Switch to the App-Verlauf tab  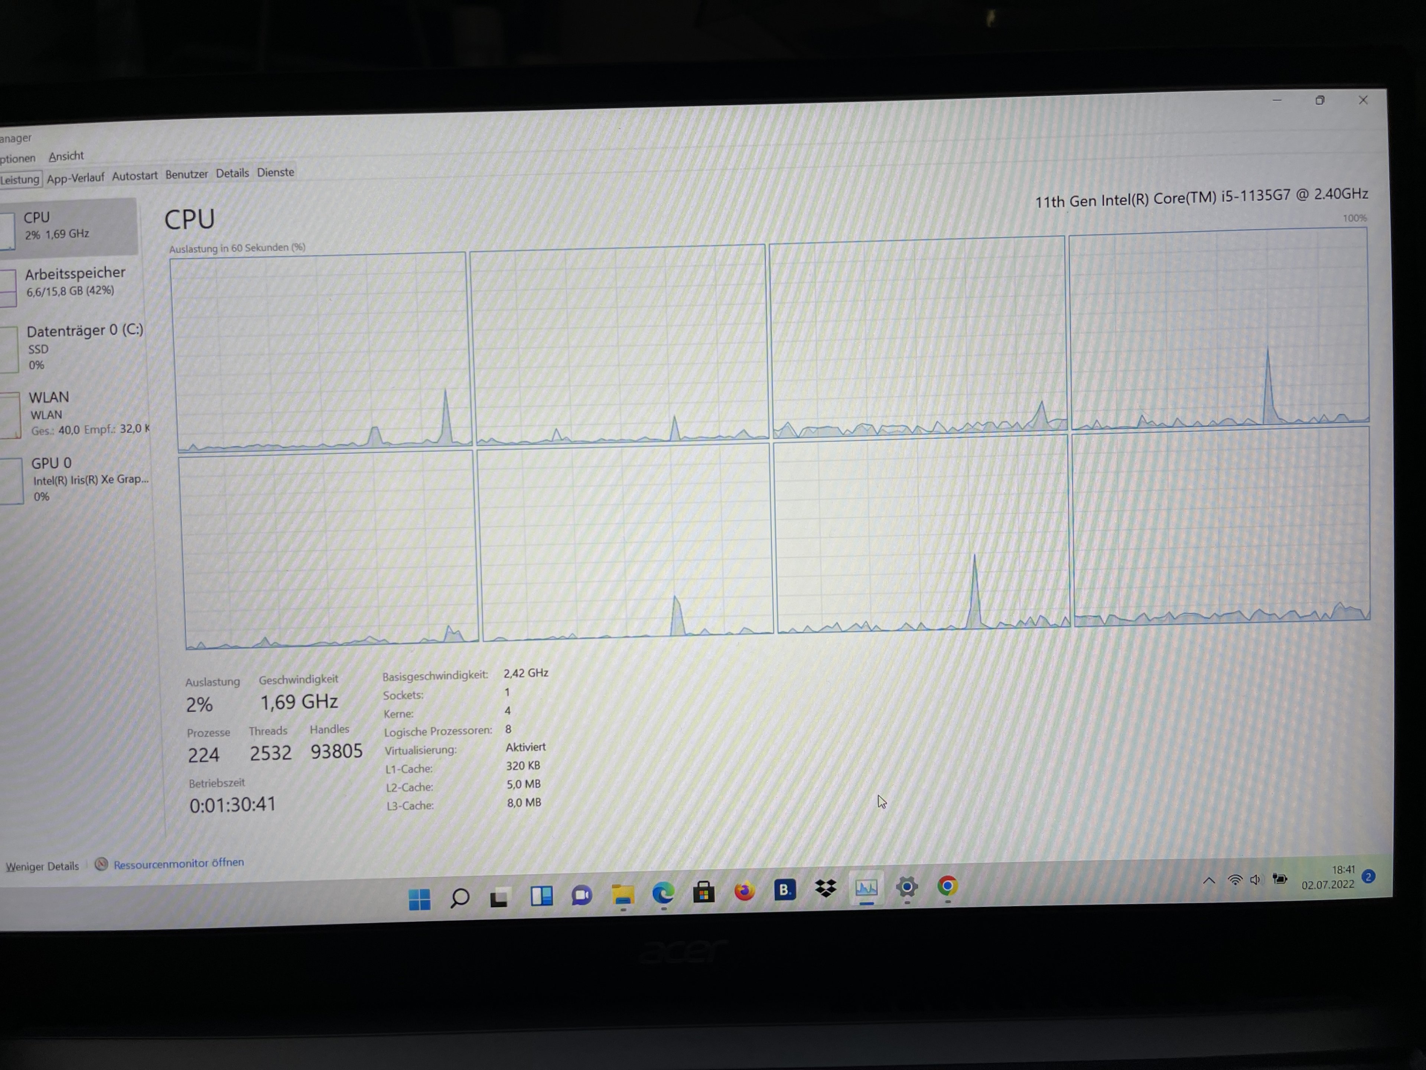click(75, 177)
